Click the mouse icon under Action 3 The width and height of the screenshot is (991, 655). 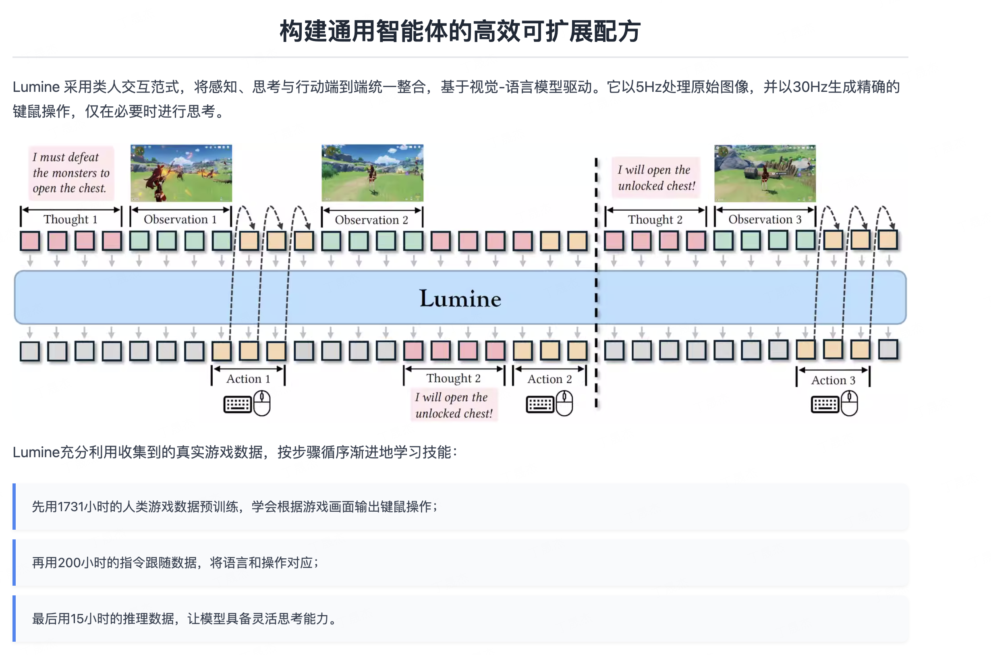click(x=849, y=403)
